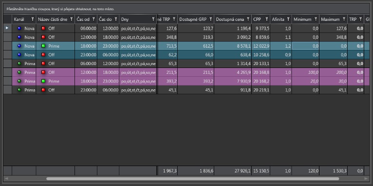Click the green Prime daypart icon in the Prima row
Screen dimensions: 373x186
(43, 81)
